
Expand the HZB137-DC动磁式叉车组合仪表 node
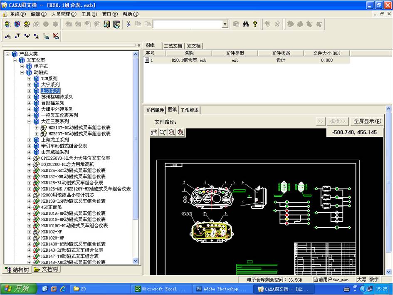point(37,127)
